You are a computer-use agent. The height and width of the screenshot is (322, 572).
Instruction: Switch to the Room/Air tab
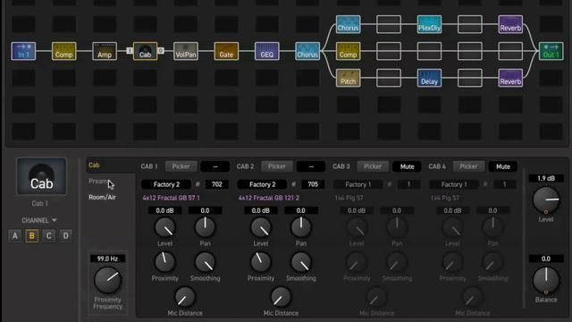click(x=102, y=197)
